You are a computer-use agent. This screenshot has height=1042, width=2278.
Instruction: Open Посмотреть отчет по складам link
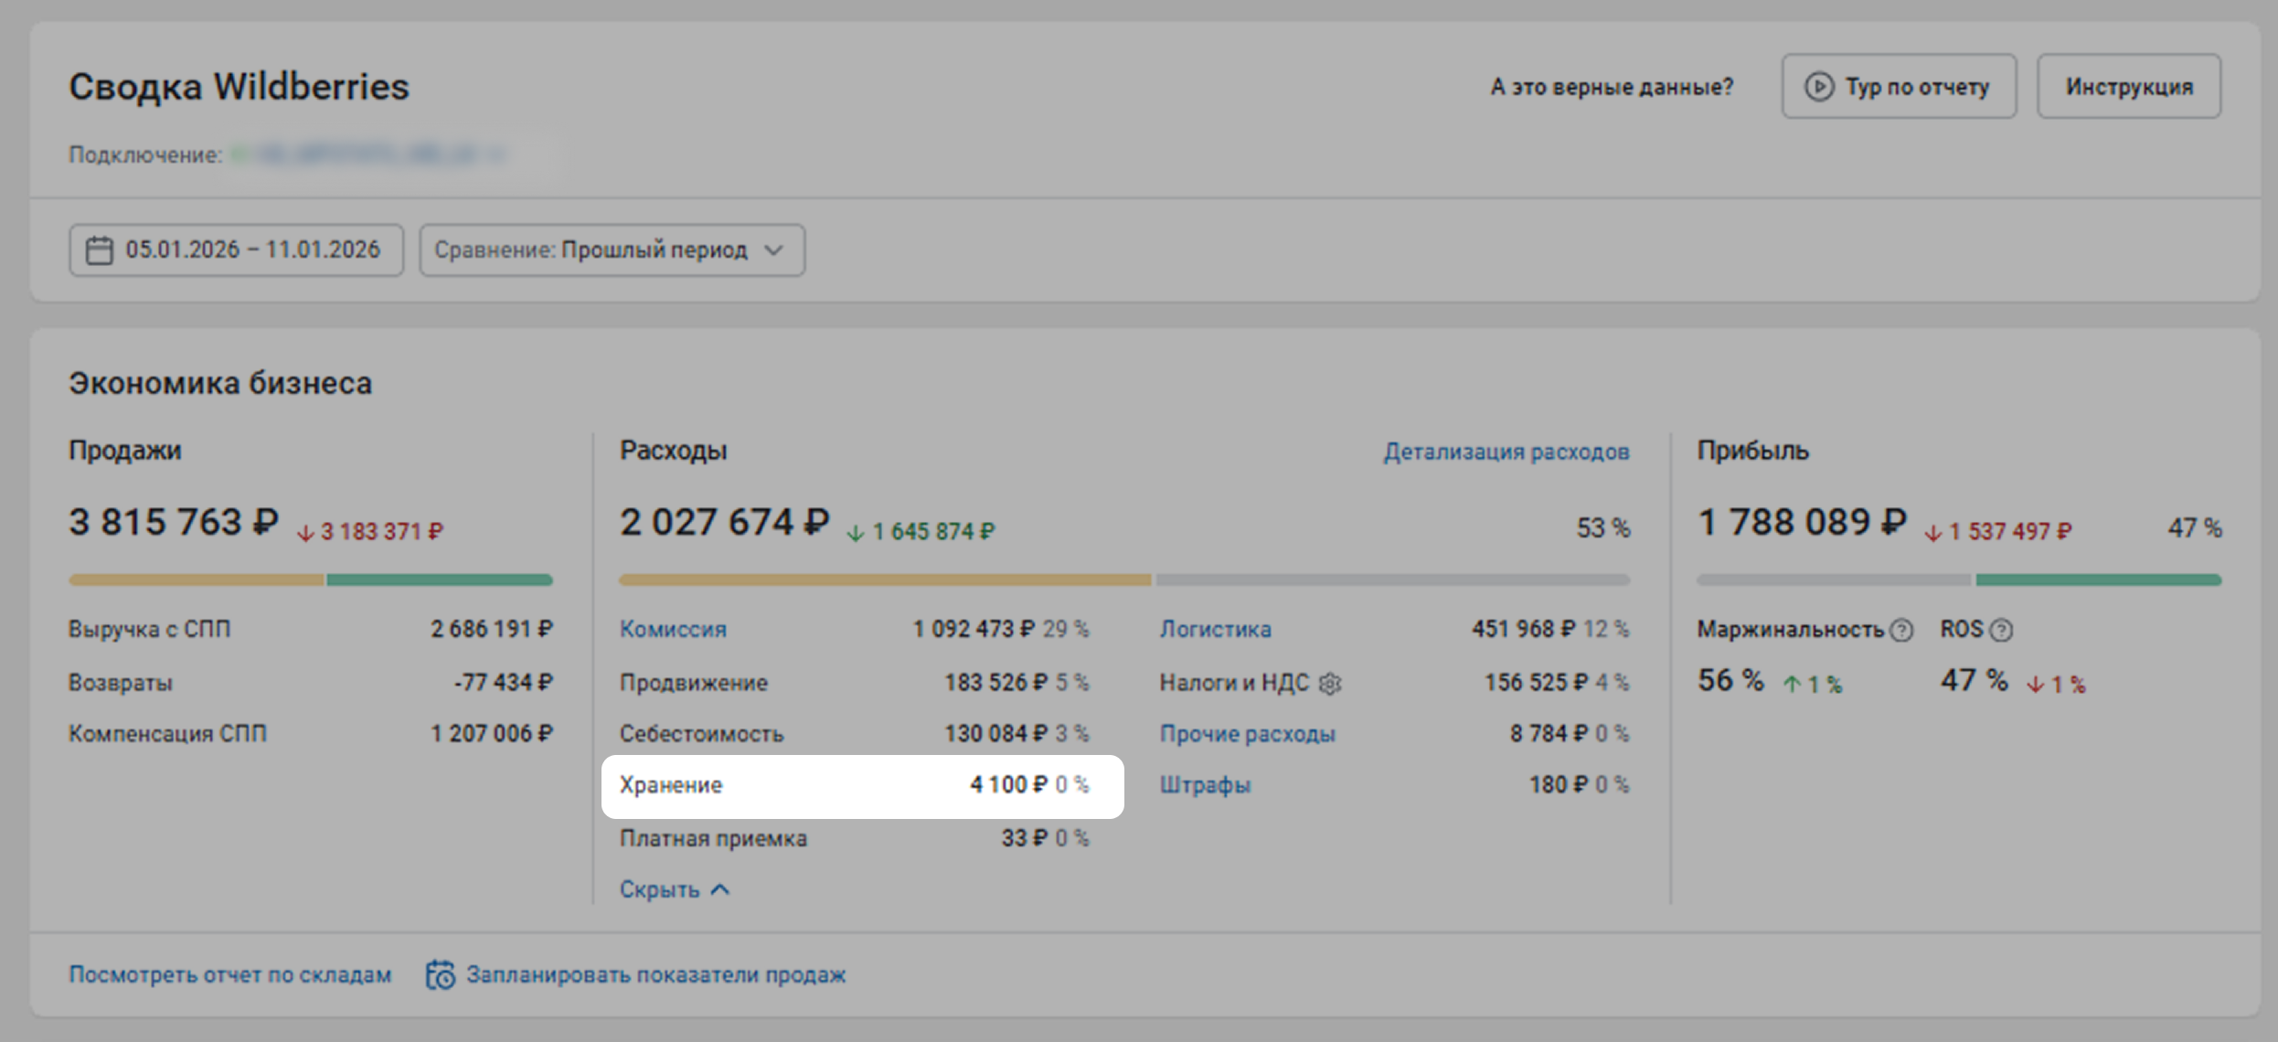[x=230, y=974]
